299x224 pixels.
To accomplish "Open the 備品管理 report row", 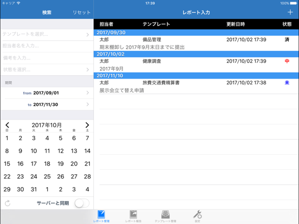I will click(196, 43).
